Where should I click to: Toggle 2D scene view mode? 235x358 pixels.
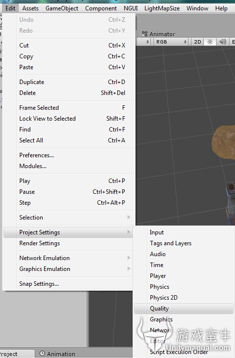point(197,42)
